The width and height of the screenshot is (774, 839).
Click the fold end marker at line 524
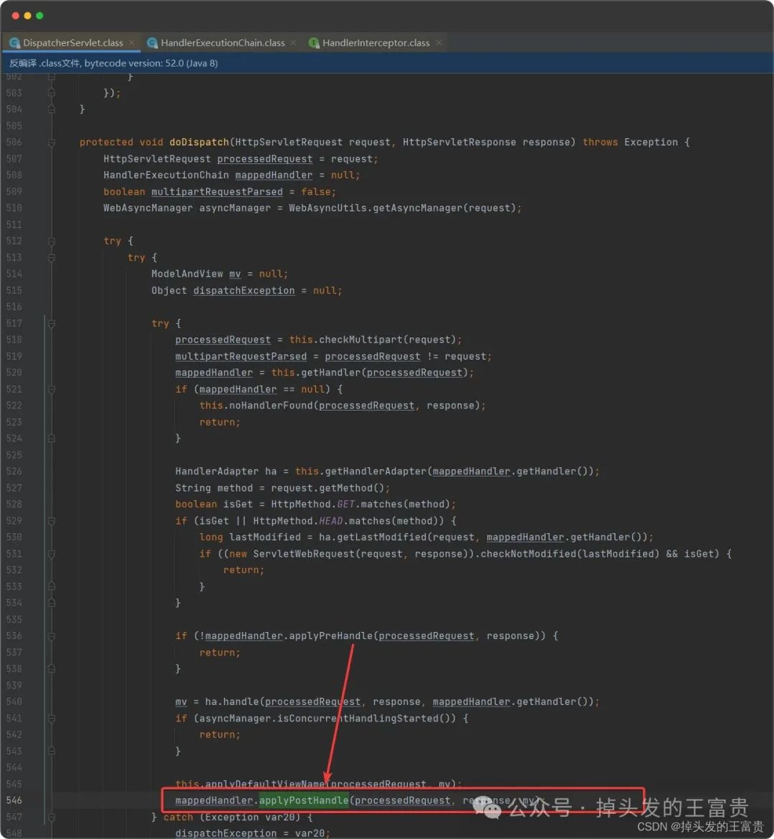[52, 438]
